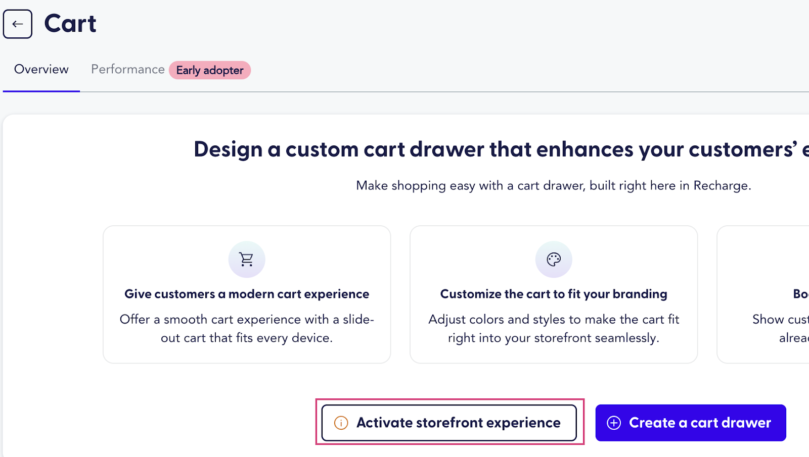The image size is (809, 457).
Task: Click Activate storefront experience button
Action: coord(449,423)
